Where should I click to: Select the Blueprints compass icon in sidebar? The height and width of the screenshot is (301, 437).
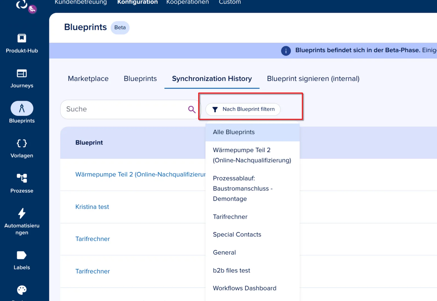point(22,108)
